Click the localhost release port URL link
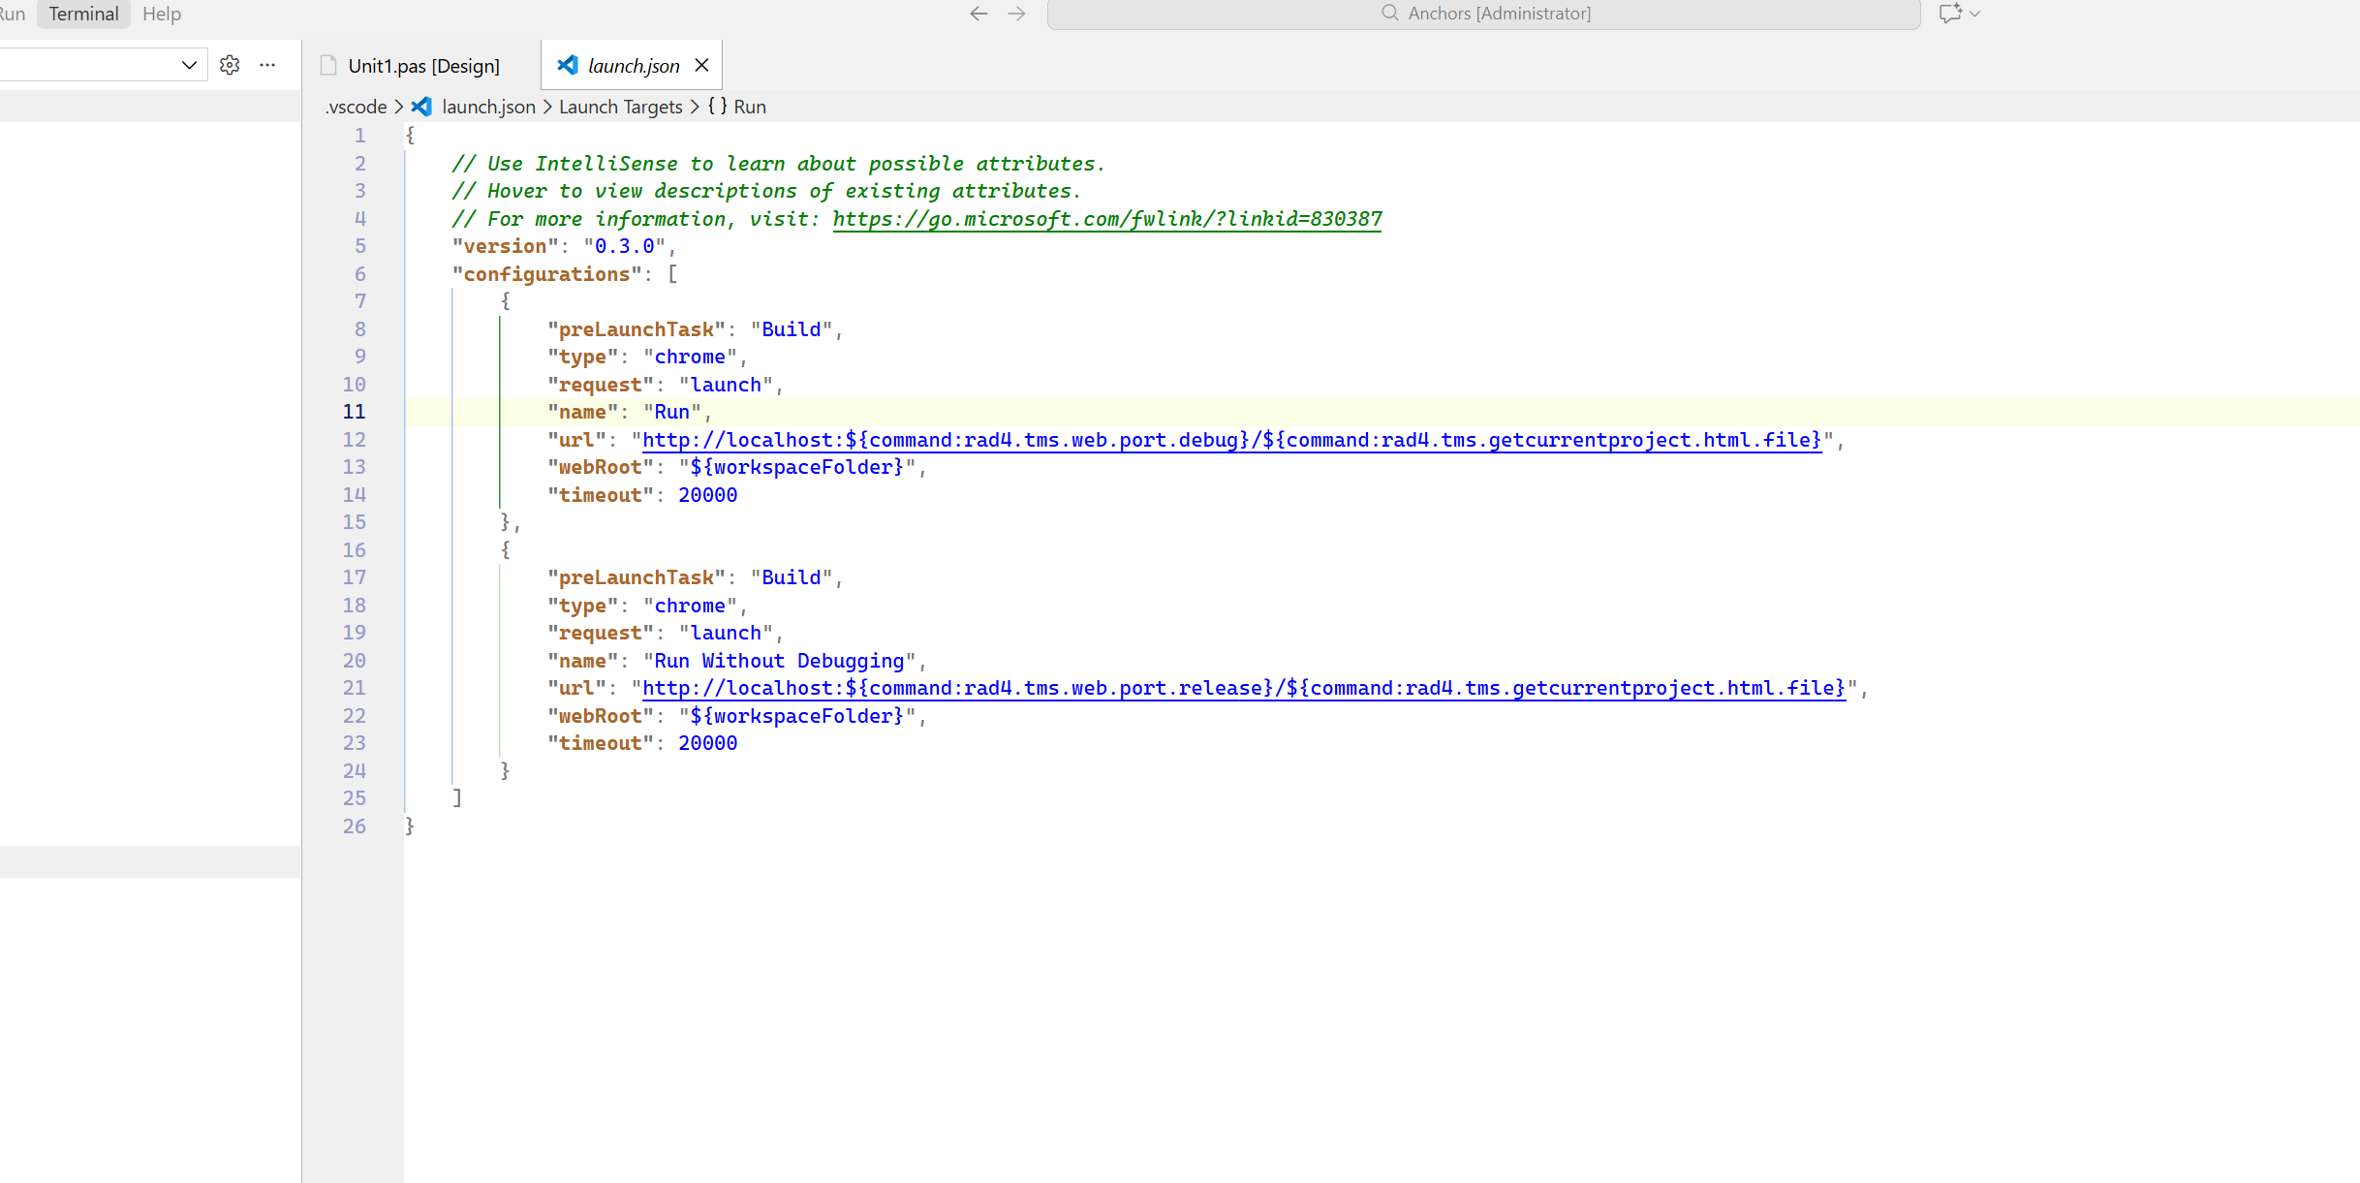The width and height of the screenshot is (2360, 1183). [x=1243, y=688]
